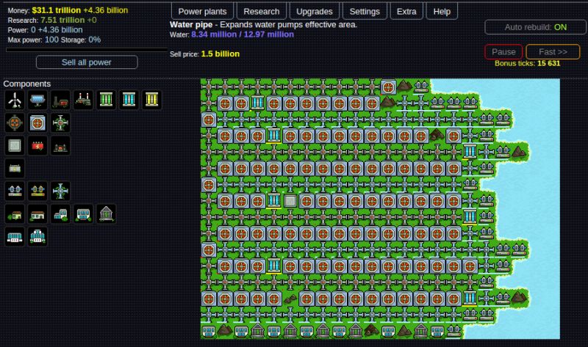Select the tiered research center component
Screen dimensions: 588x347
(x=37, y=237)
